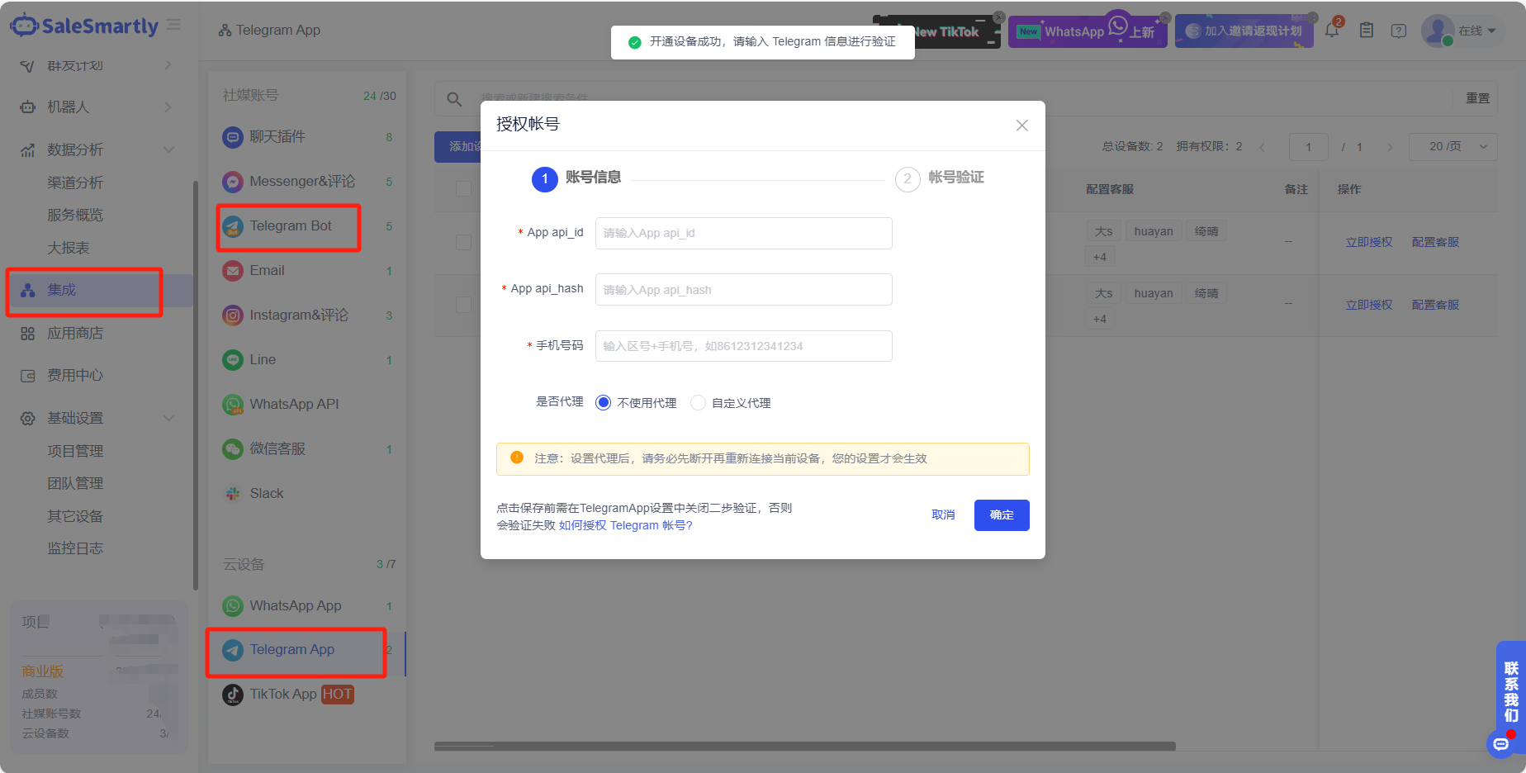Open 如何授权 Telegram 帐号 help link
This screenshot has height=773, width=1526.
pos(625,525)
